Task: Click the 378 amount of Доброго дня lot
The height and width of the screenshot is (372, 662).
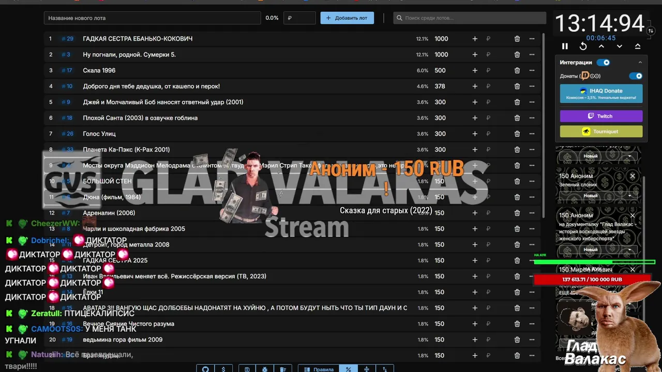Action: [440, 86]
